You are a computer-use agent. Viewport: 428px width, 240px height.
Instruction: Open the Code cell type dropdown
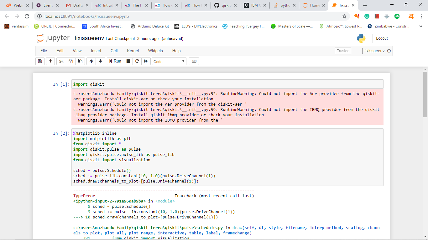(169, 62)
